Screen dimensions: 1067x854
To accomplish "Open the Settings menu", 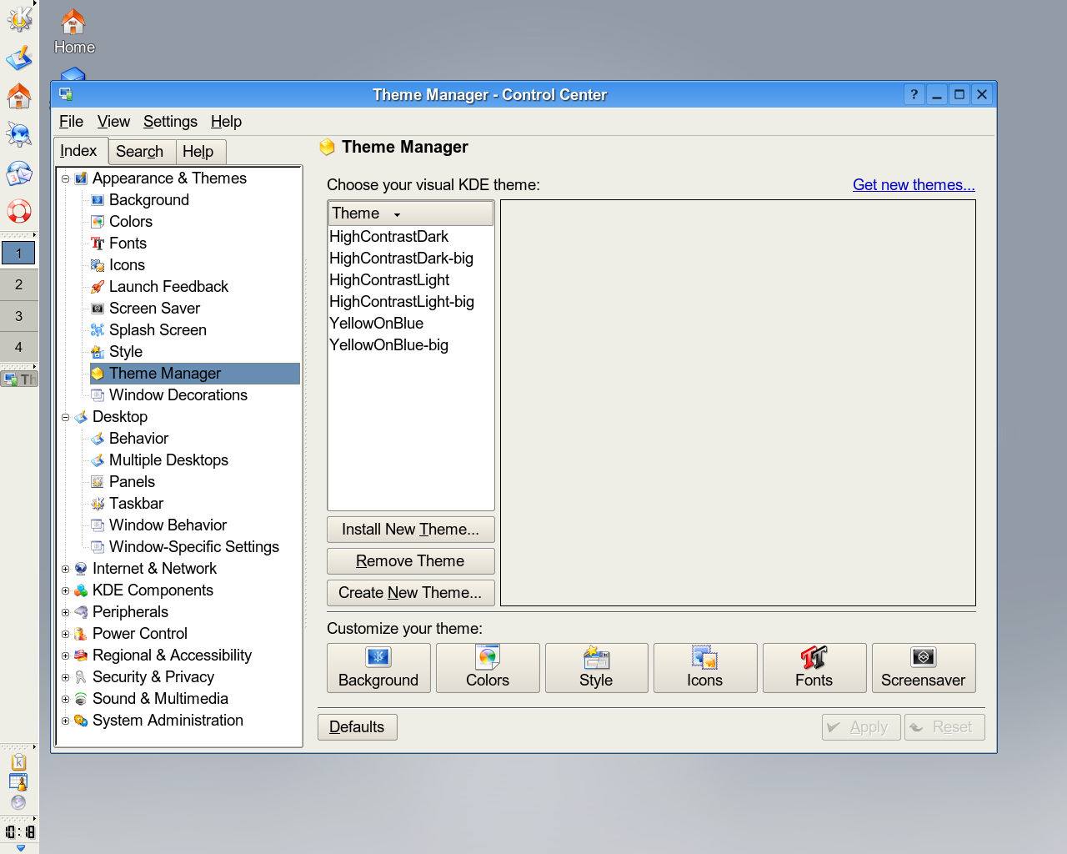I will click(170, 122).
